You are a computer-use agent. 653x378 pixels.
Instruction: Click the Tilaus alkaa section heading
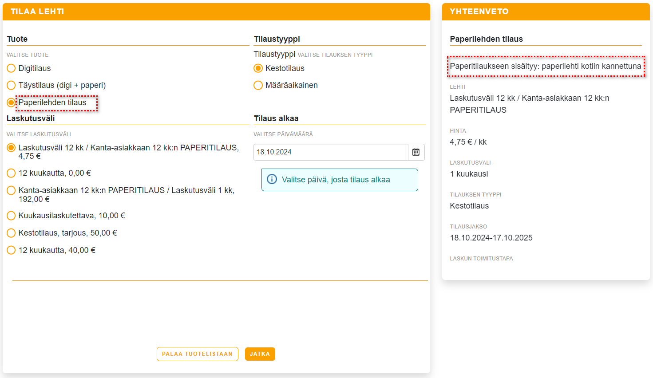pos(276,118)
